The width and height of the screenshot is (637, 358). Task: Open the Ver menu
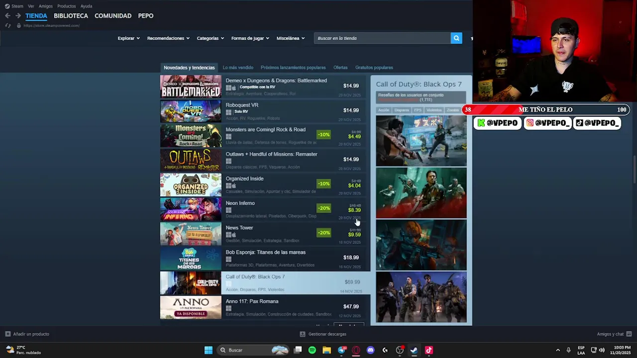[x=31, y=6]
